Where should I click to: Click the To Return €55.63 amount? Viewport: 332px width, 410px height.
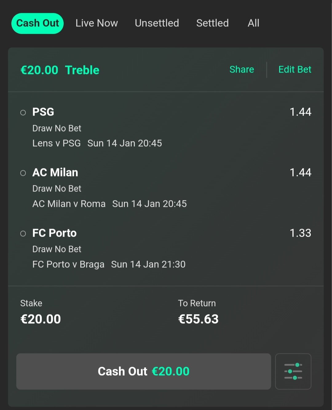pyautogui.click(x=198, y=319)
